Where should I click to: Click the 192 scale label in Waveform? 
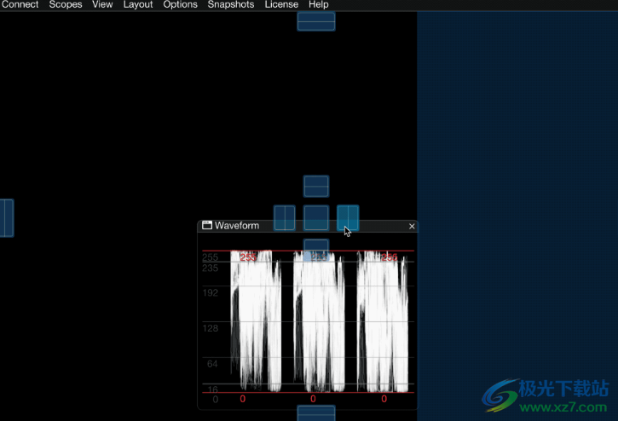tap(210, 292)
